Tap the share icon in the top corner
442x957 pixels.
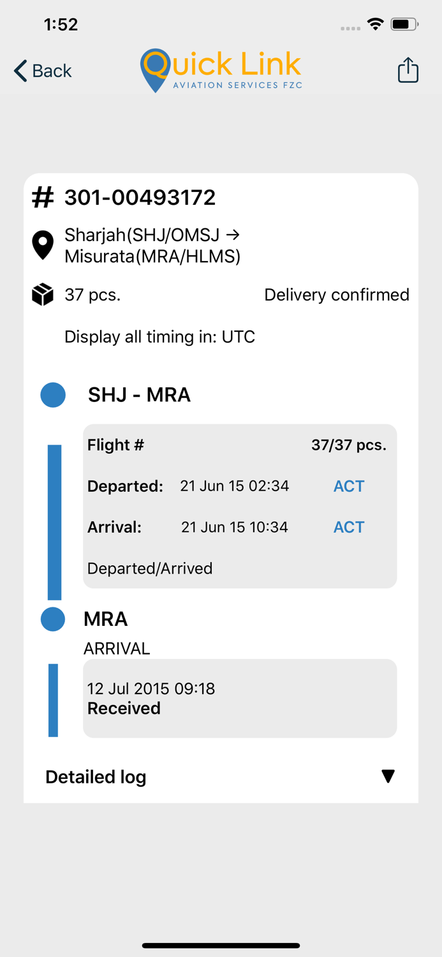[408, 70]
